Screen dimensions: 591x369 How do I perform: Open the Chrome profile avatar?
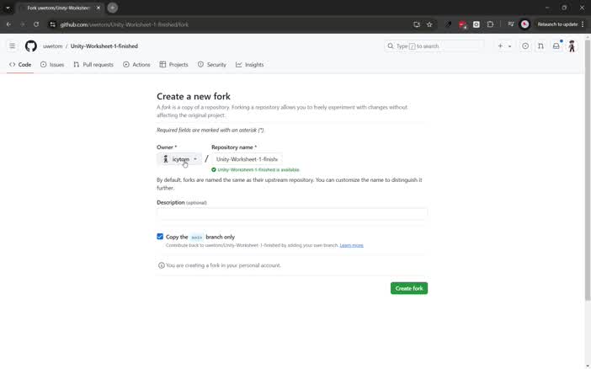click(524, 24)
